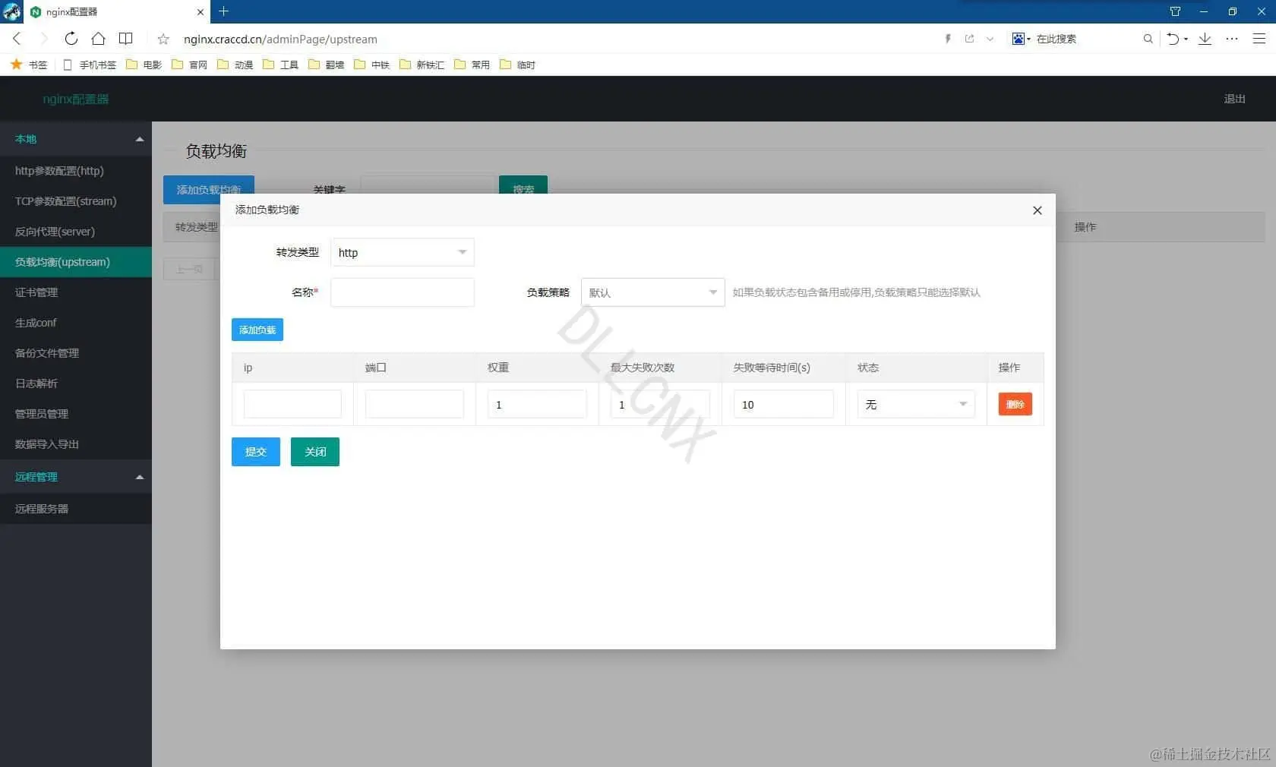Refresh the current page

pos(71,39)
